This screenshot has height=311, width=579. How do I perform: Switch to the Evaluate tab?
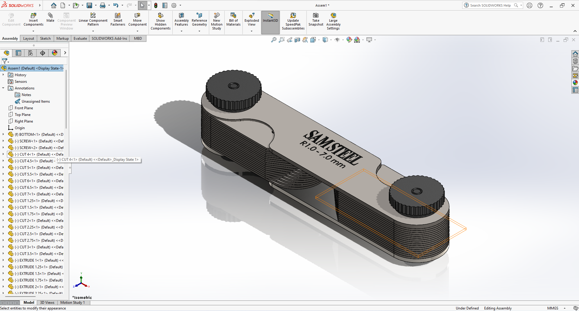click(x=80, y=39)
